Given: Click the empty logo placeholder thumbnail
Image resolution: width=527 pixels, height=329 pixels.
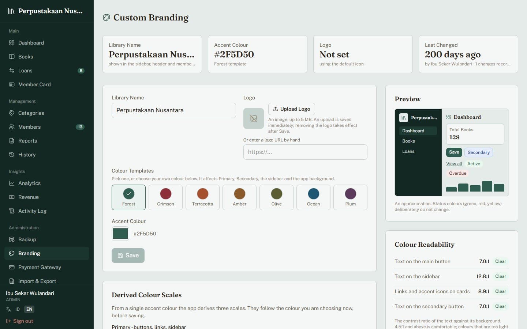Looking at the screenshot, I should tap(254, 118).
